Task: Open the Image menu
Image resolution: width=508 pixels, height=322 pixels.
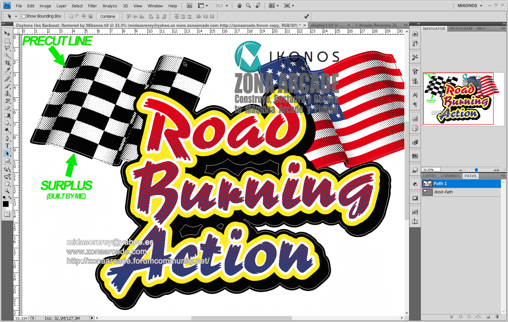Action: coord(45,6)
